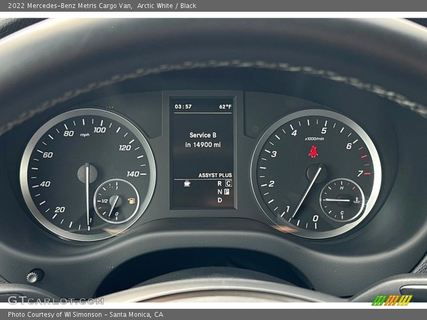Click the 80 mark on speedometer
This screenshot has width=427, height=320.
69,133
